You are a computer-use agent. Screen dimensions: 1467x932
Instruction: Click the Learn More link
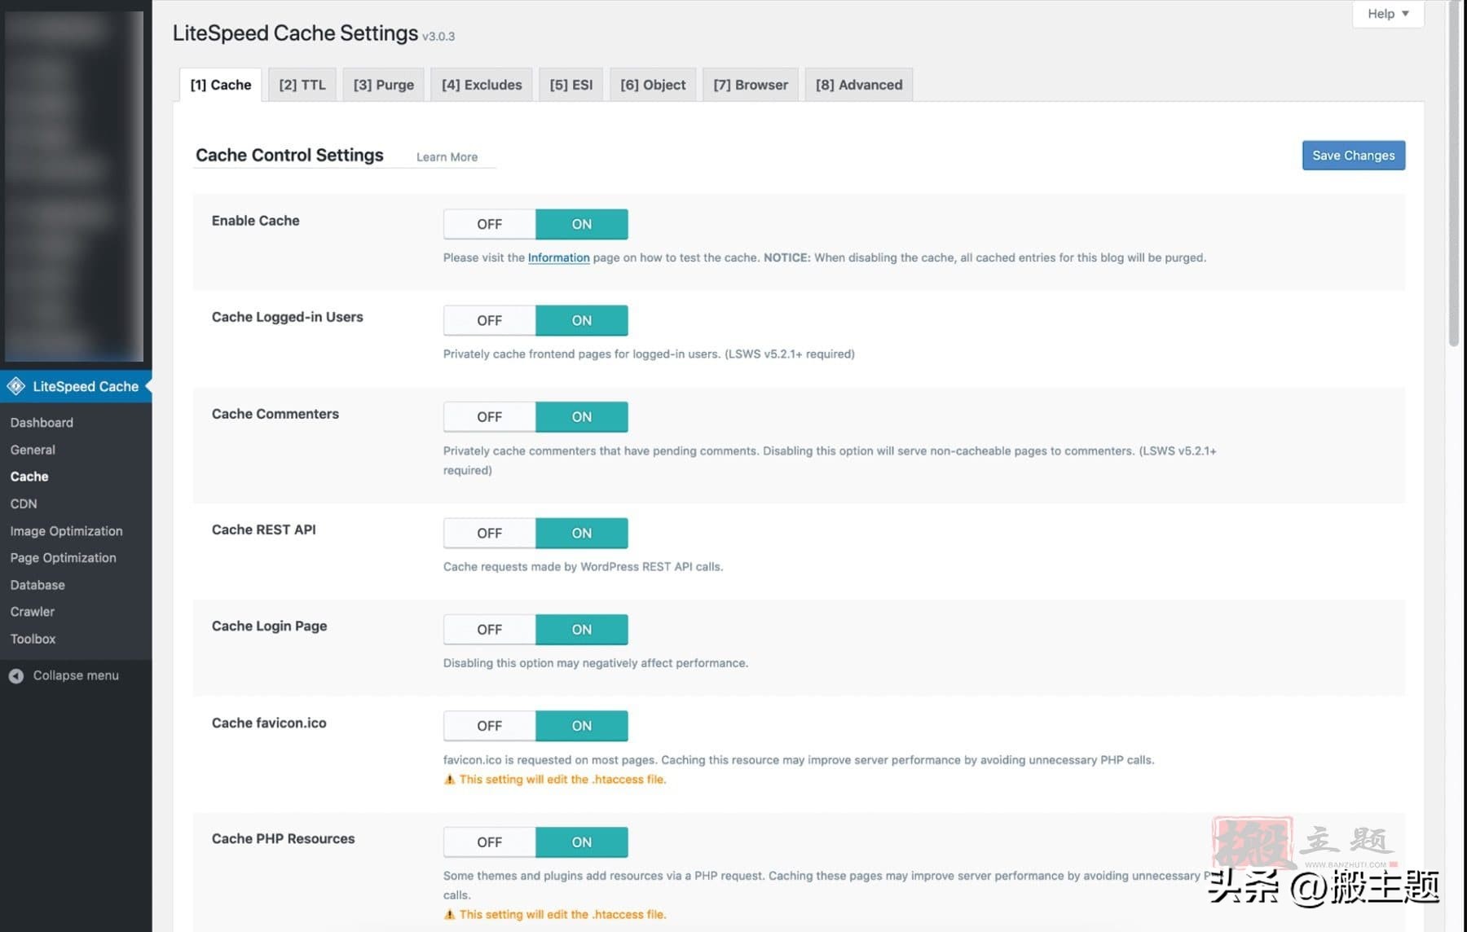click(447, 157)
